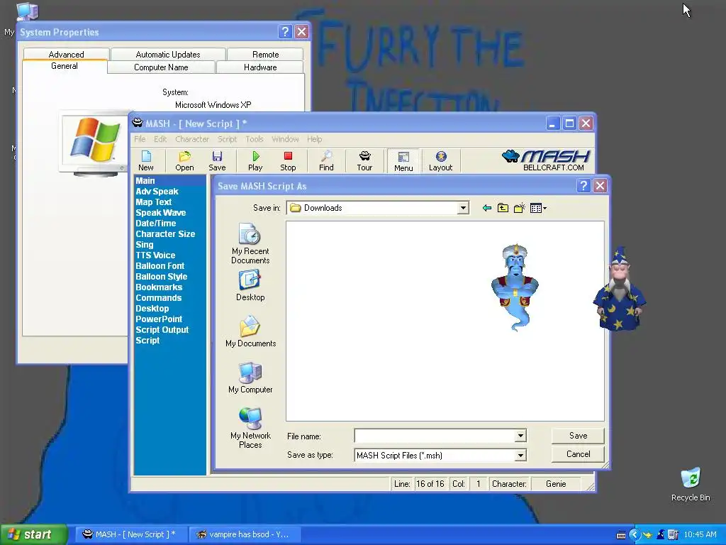
Task: Select My Documents in the places bar
Action: click(250, 331)
